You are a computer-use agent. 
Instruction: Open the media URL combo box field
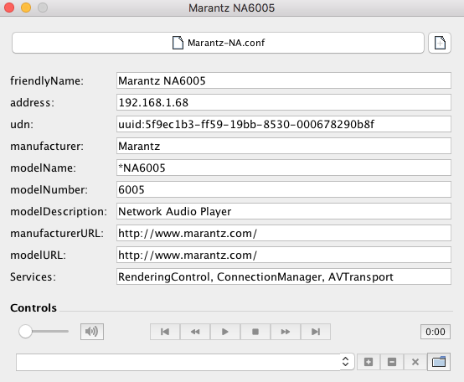pos(178,362)
